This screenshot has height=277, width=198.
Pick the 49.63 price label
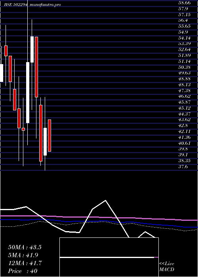click(x=184, y=73)
